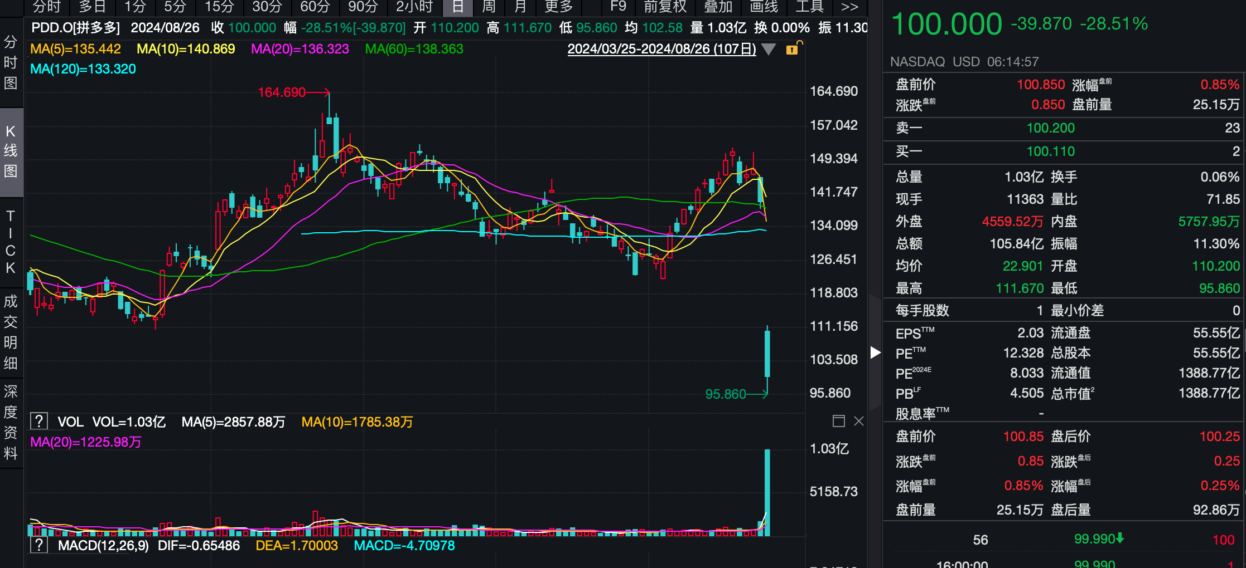Open the F9 deep info button
1246x568 pixels.
tap(618, 7)
